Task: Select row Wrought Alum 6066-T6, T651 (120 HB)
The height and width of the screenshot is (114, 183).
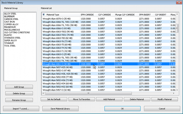Action: tap(109, 22)
